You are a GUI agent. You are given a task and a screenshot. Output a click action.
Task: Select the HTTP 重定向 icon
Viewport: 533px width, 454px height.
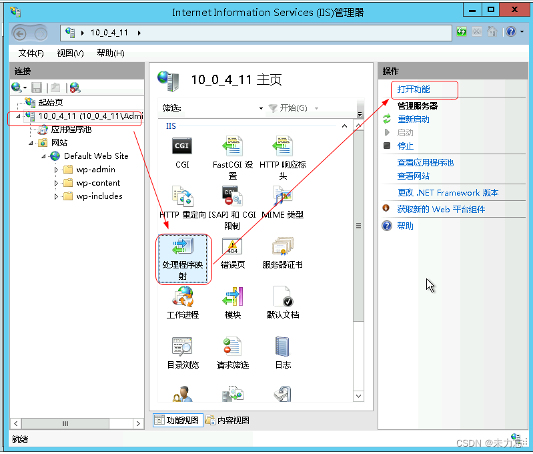pyautogui.click(x=183, y=196)
